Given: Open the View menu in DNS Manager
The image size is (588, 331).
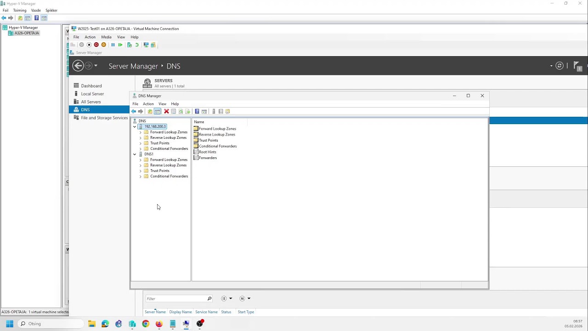Looking at the screenshot, I should 162,104.
